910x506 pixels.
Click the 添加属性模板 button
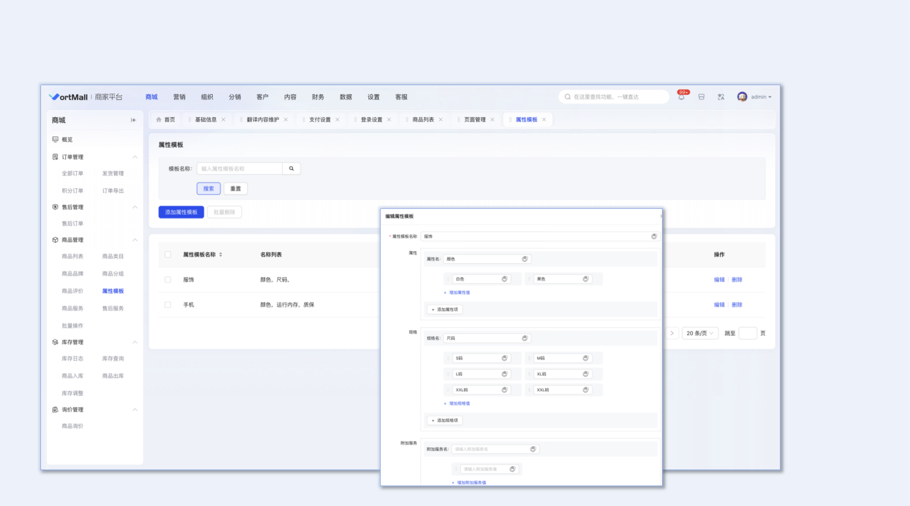[181, 212]
